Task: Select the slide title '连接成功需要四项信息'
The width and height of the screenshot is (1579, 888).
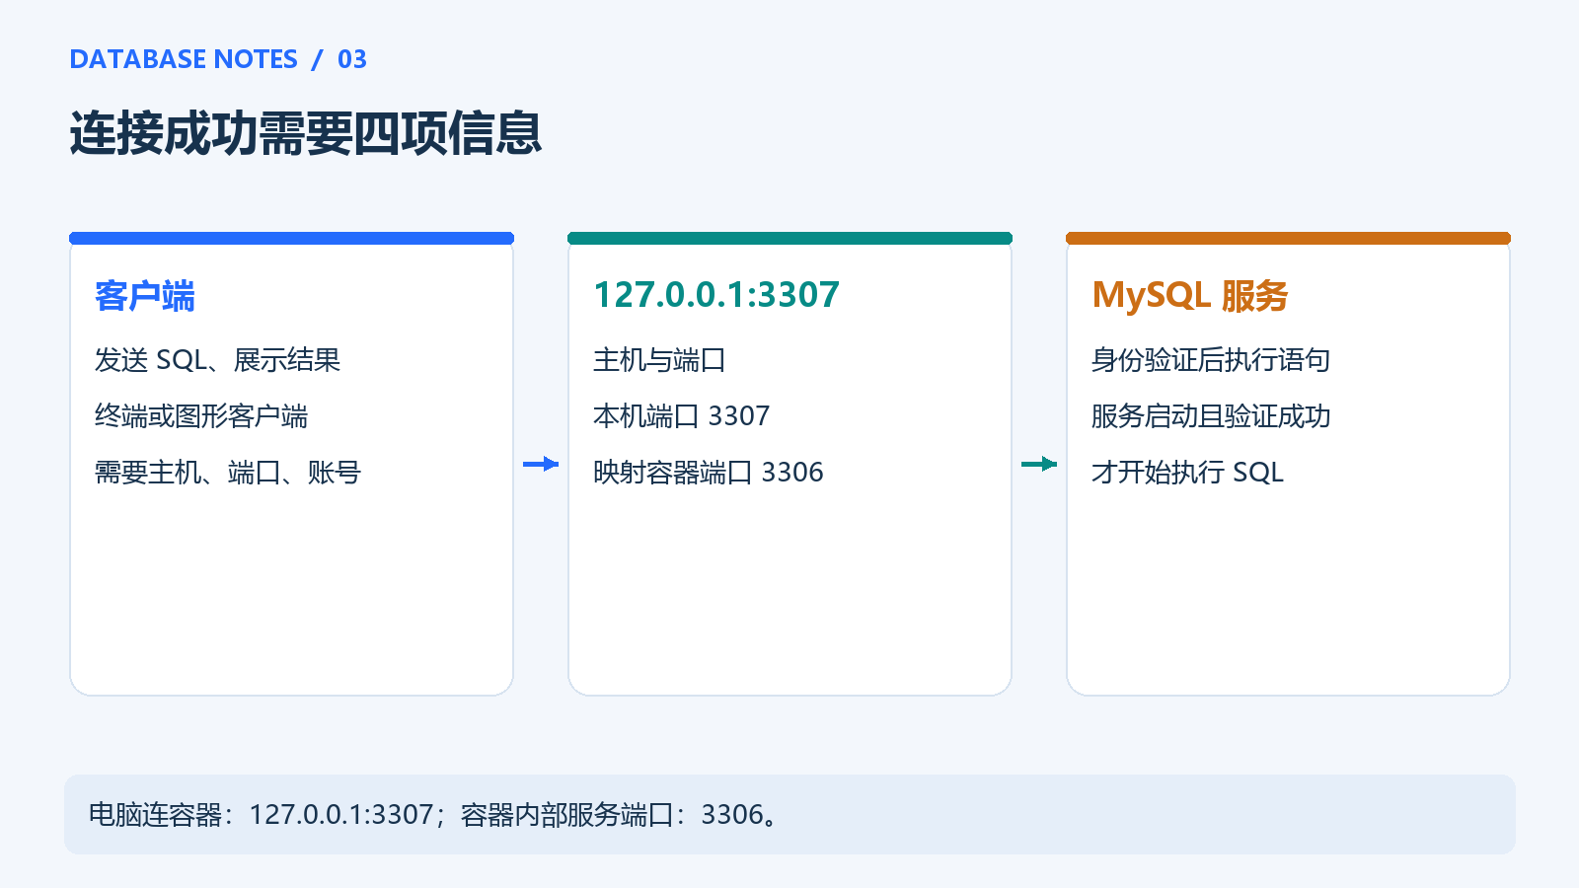Action: pos(306,133)
